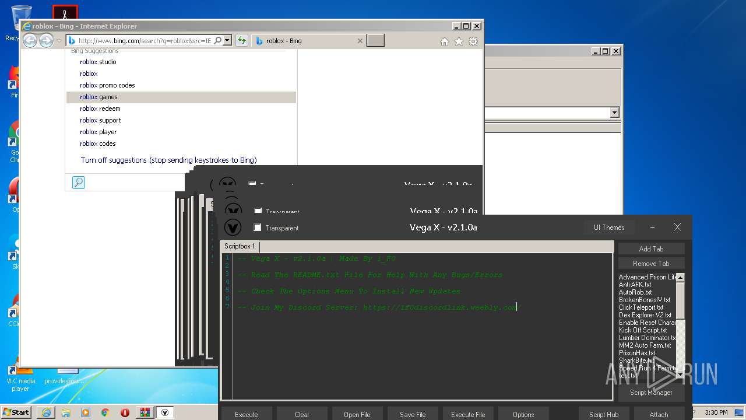
Task: Switch to the Scriptbox 1 tab
Action: (240, 246)
